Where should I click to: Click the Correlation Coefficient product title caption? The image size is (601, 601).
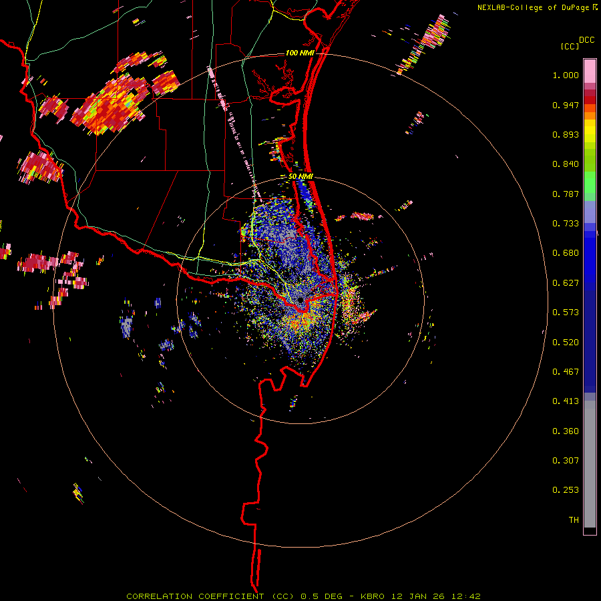(303, 596)
